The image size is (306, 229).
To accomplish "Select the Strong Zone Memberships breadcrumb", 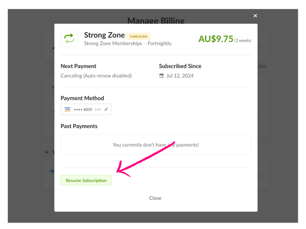I will pyautogui.click(x=113, y=43).
